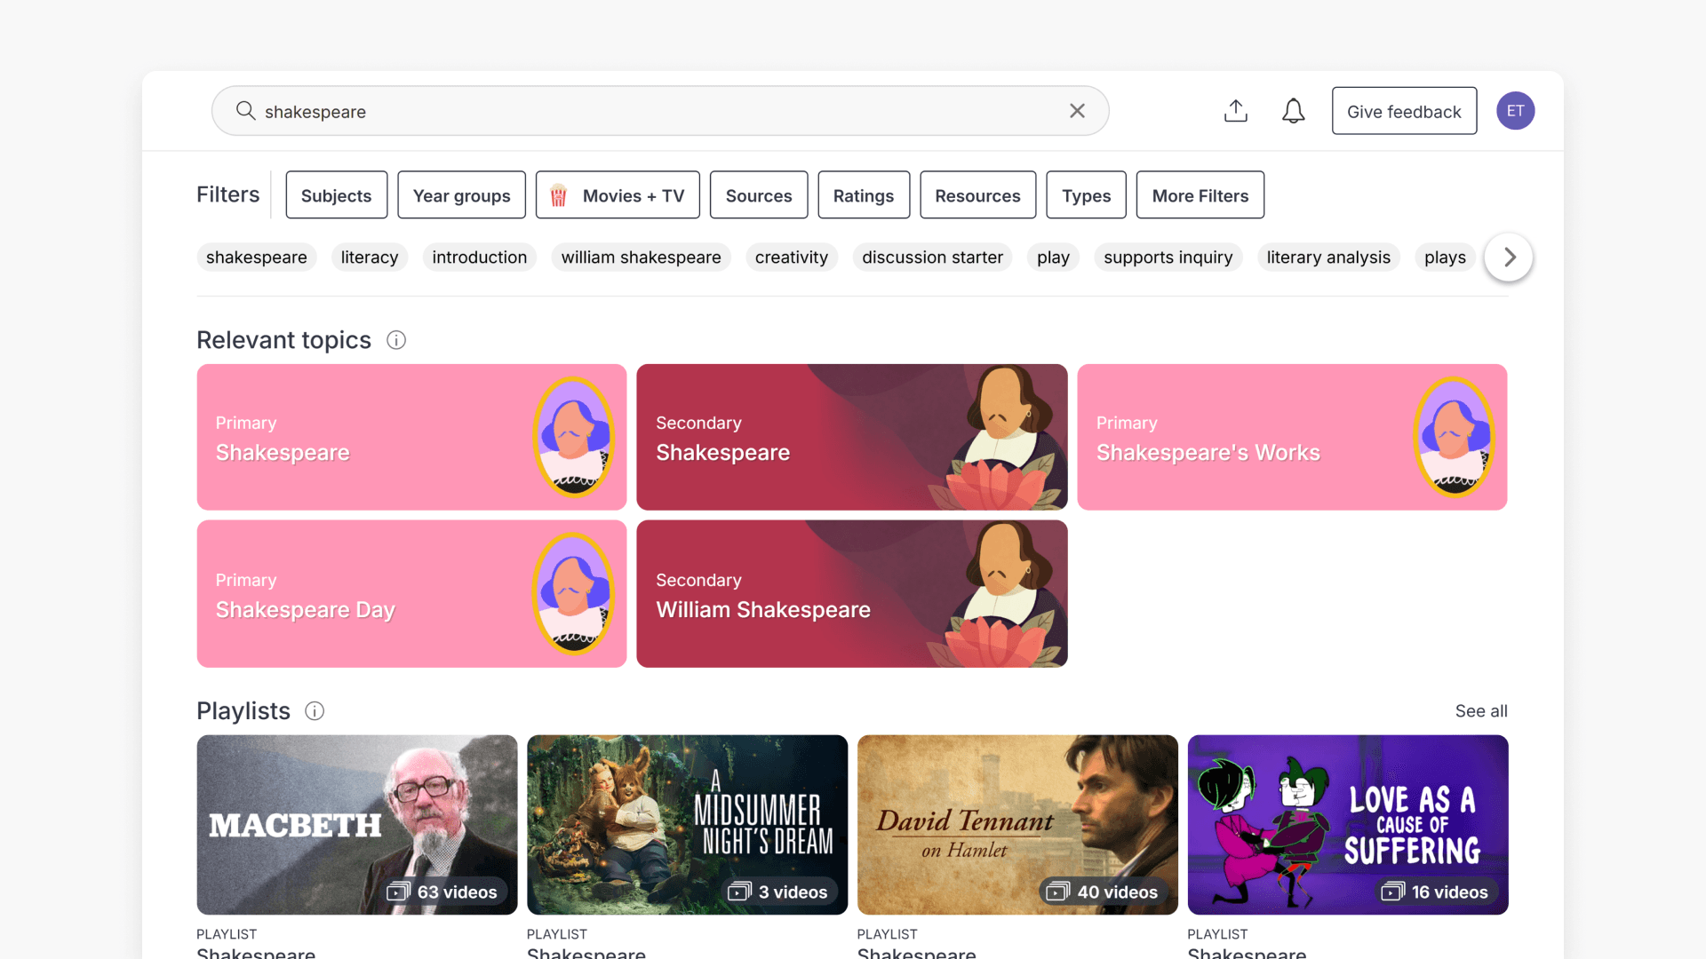This screenshot has width=1706, height=959.
Task: Clear the search field with X
Action: [x=1077, y=111]
